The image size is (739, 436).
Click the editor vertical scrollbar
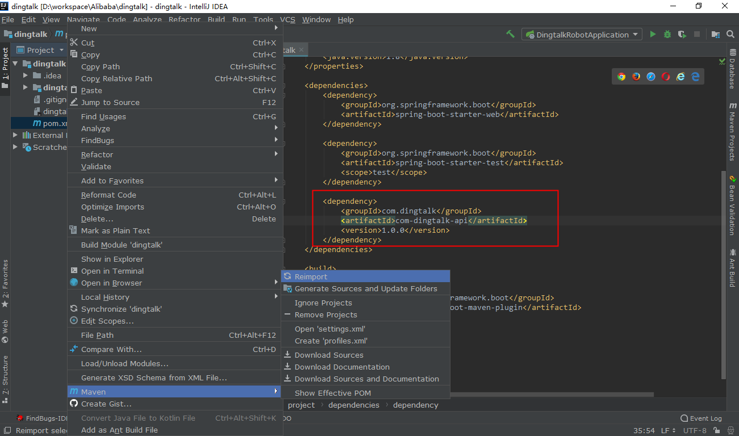pyautogui.click(x=723, y=274)
